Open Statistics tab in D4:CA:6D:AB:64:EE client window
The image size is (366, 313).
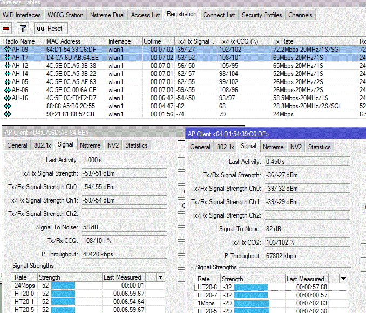click(x=137, y=145)
